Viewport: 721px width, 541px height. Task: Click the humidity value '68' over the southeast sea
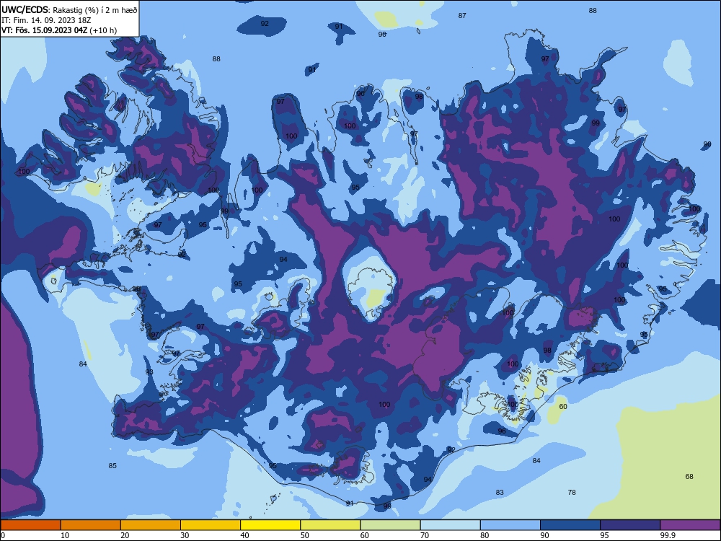pyautogui.click(x=689, y=477)
